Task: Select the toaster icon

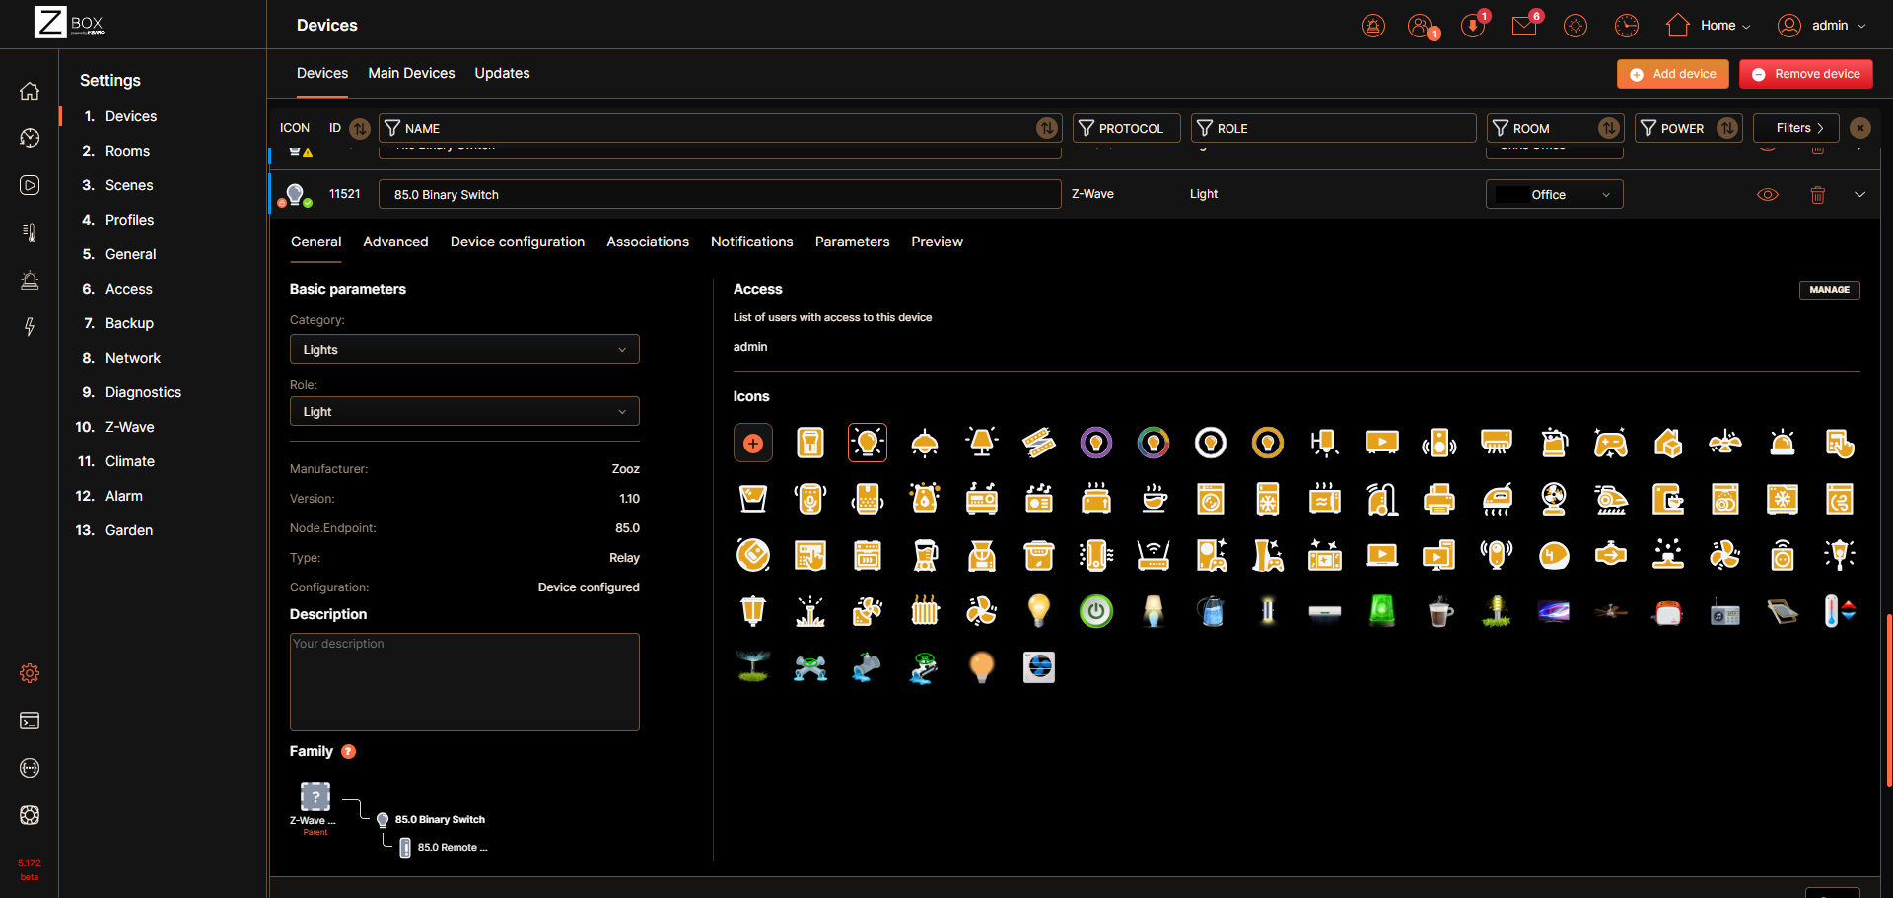Action: (1096, 499)
